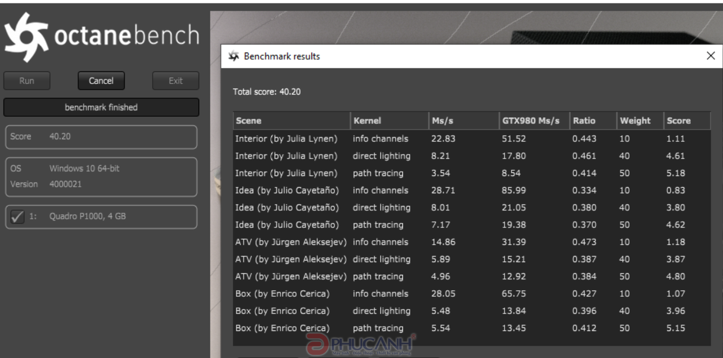The image size is (723, 358).
Task: Click the Score value '3.96'
Action: click(x=676, y=311)
